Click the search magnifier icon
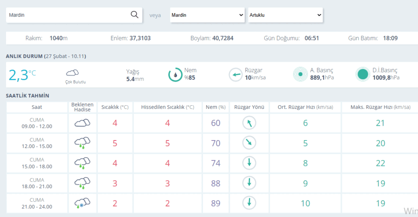Image resolution: width=418 pixels, height=217 pixels. (x=135, y=15)
